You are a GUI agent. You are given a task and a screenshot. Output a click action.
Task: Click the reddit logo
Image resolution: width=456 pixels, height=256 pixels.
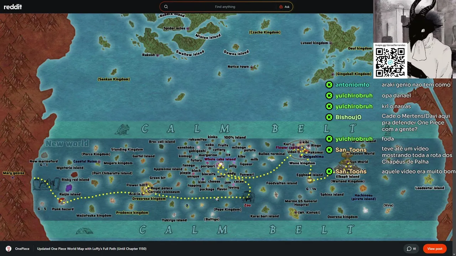13,7
